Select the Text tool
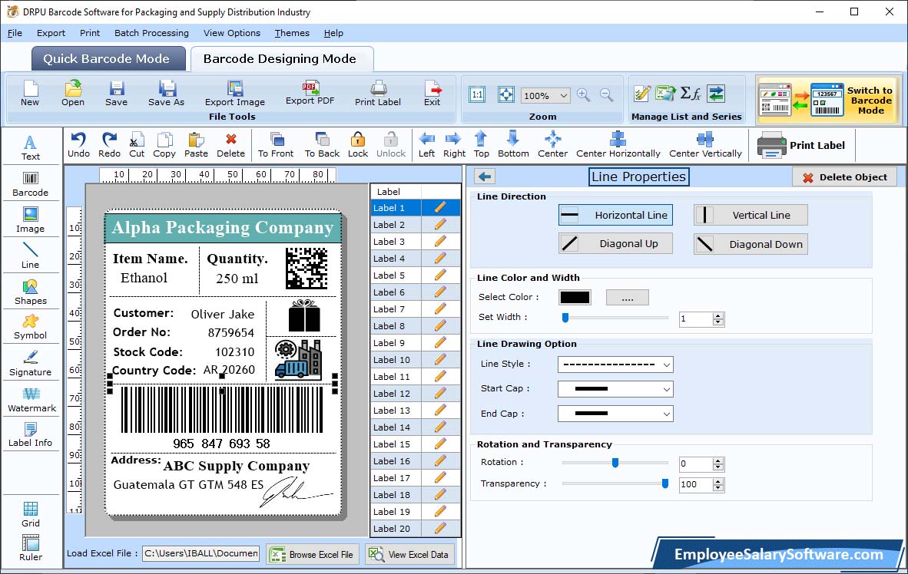 pos(30,147)
